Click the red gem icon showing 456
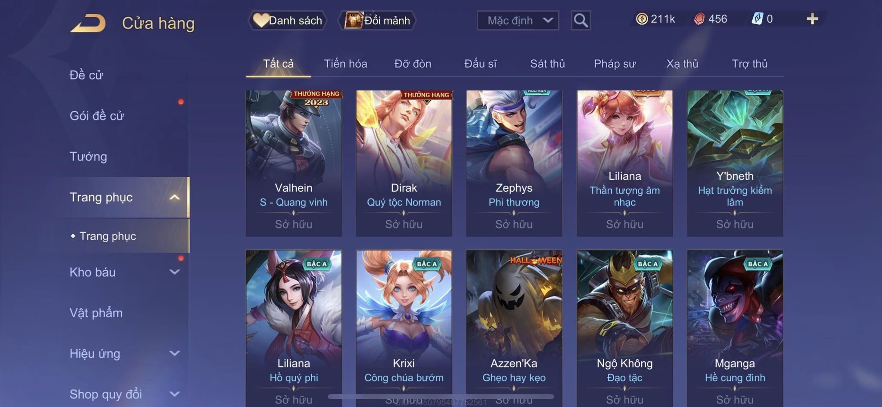The image size is (882, 407). coord(699,19)
